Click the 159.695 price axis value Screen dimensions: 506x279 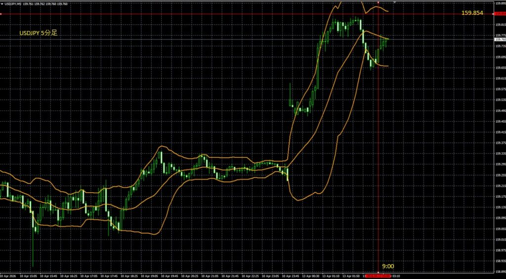500,57
